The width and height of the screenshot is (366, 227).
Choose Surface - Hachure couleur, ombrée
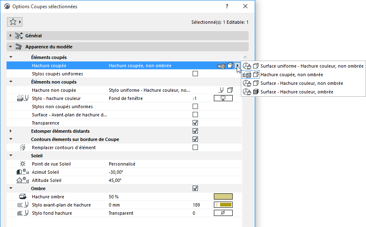(x=303, y=92)
